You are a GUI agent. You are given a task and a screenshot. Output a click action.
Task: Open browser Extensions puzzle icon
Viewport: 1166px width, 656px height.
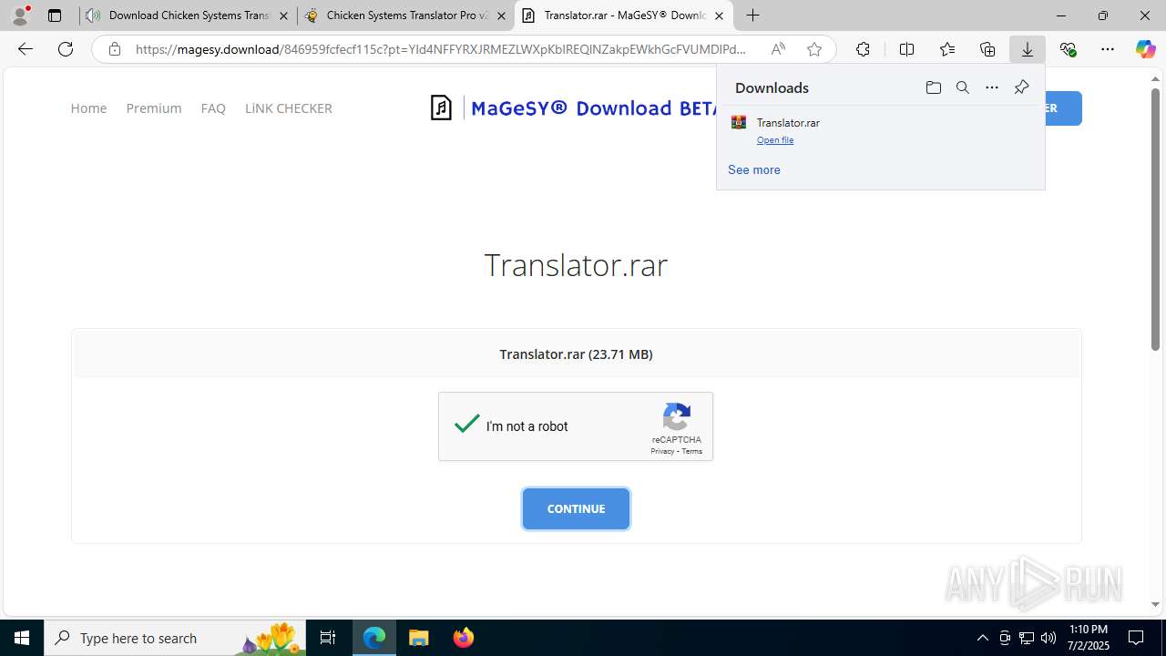(x=863, y=49)
